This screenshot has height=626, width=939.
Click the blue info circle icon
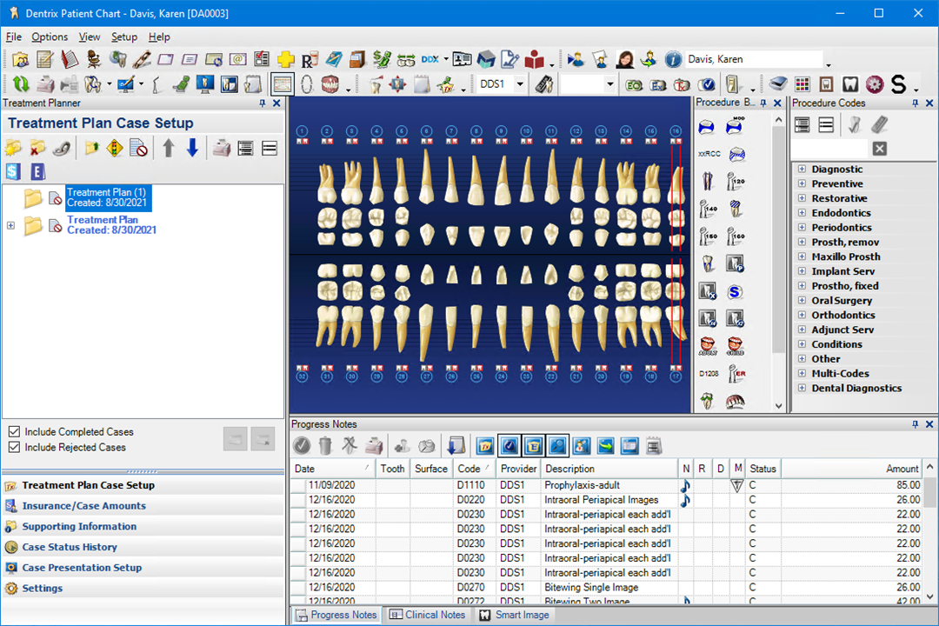tap(673, 60)
